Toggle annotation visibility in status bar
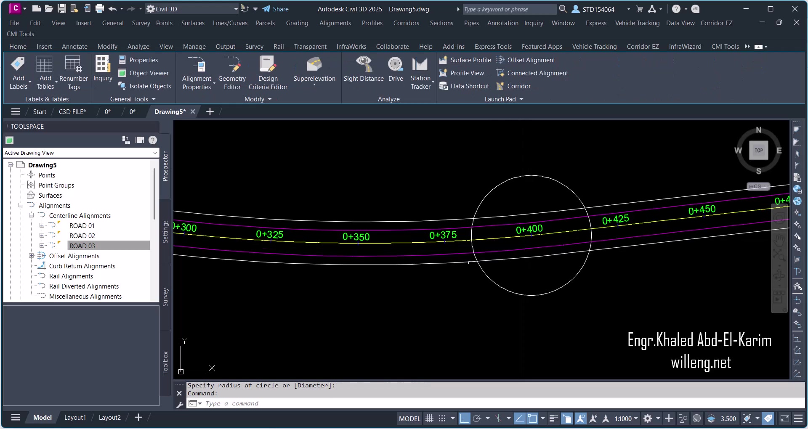This screenshot has width=808, height=429. (580, 418)
